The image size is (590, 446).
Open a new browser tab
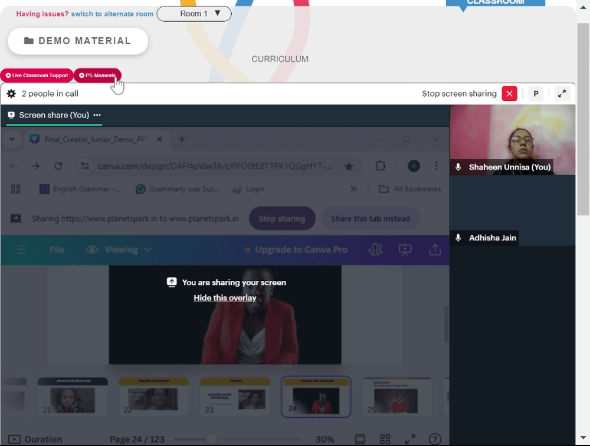(x=182, y=139)
